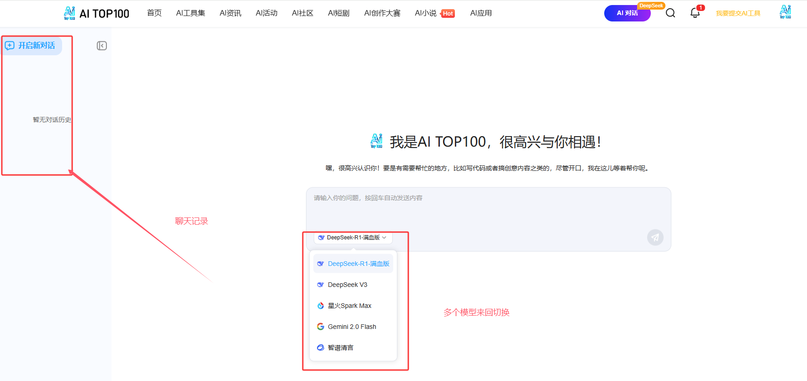Viewport: 807px width, 381px height.
Task: Go to 首页 menu item
Action: coord(154,13)
